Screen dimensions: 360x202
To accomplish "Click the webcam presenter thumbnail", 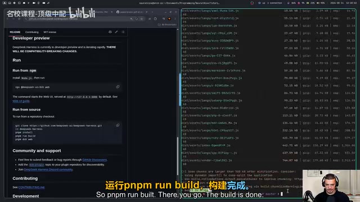I will tap(331, 186).
